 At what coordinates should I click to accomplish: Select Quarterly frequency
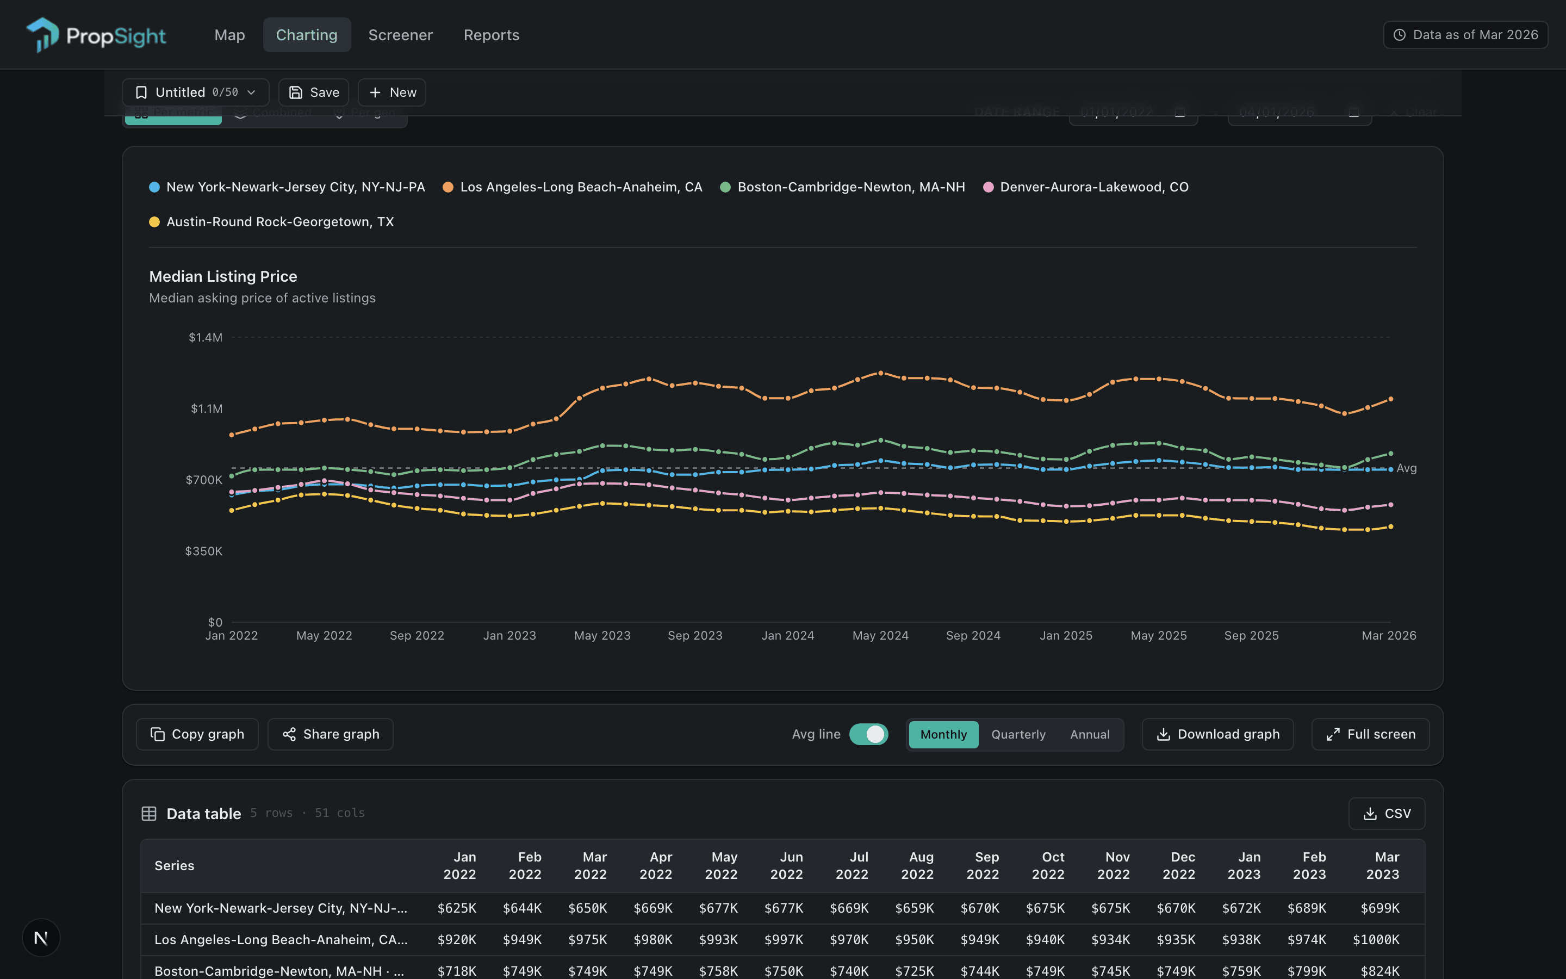[1018, 734]
